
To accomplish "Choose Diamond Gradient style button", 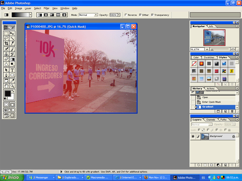I will [64, 15].
